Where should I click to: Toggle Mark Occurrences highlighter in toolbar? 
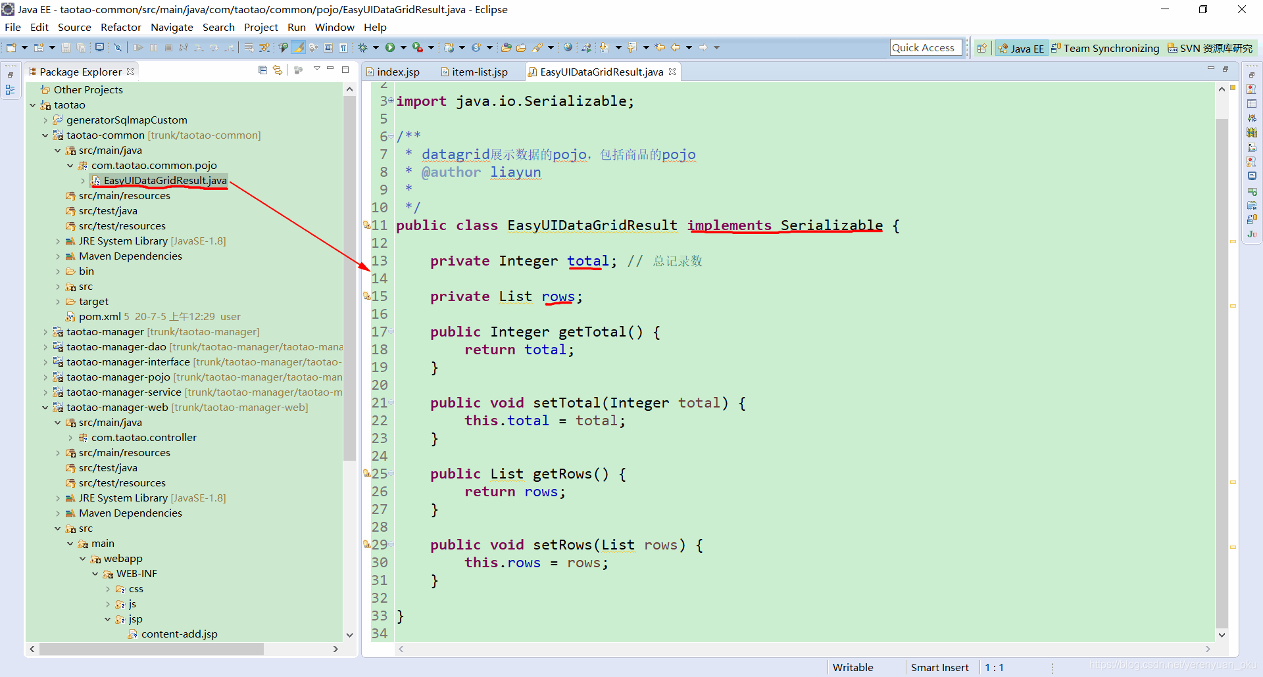(x=299, y=47)
